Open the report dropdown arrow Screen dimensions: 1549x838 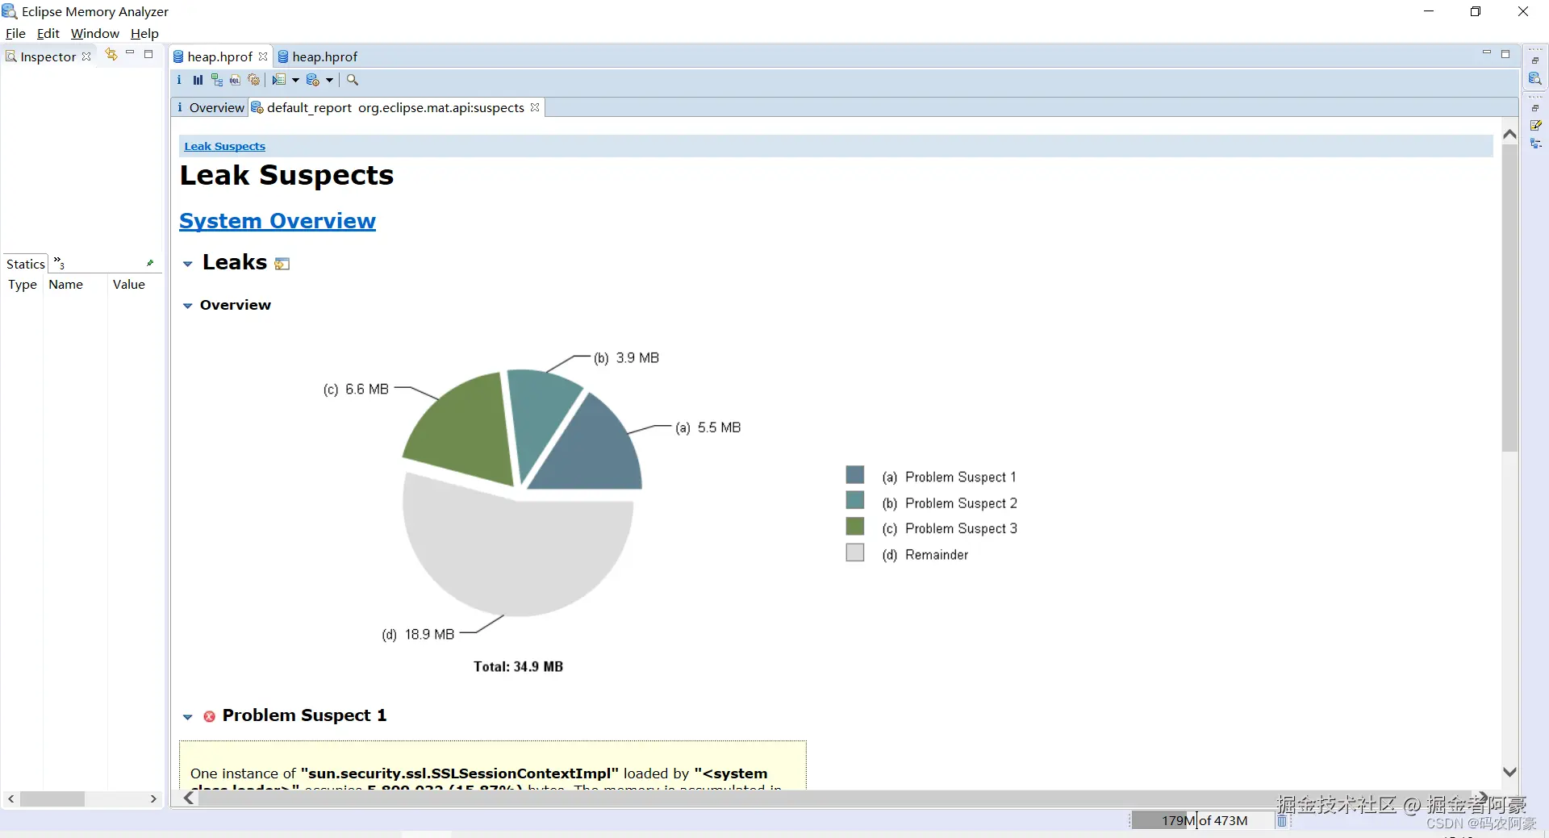coord(295,80)
